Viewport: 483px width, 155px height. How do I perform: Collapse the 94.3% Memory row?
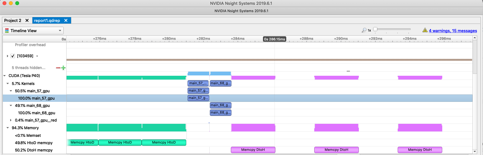point(8,128)
